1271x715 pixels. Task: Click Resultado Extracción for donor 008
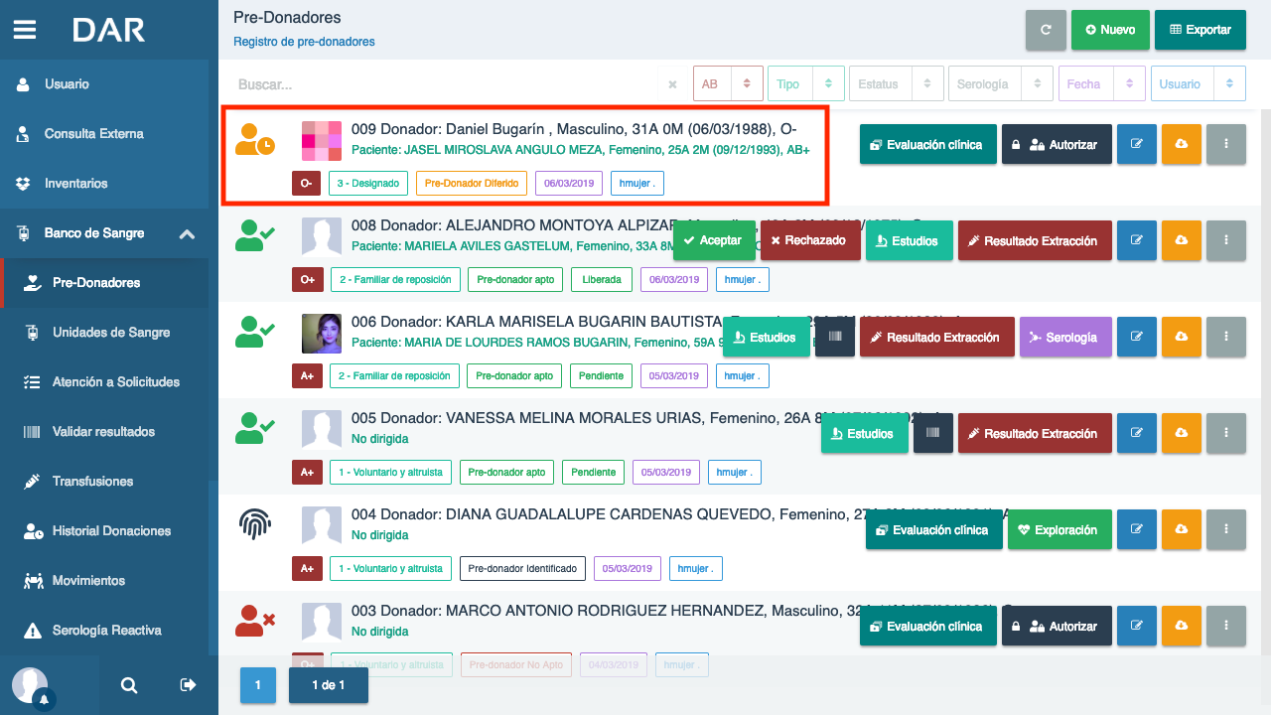1035,241
